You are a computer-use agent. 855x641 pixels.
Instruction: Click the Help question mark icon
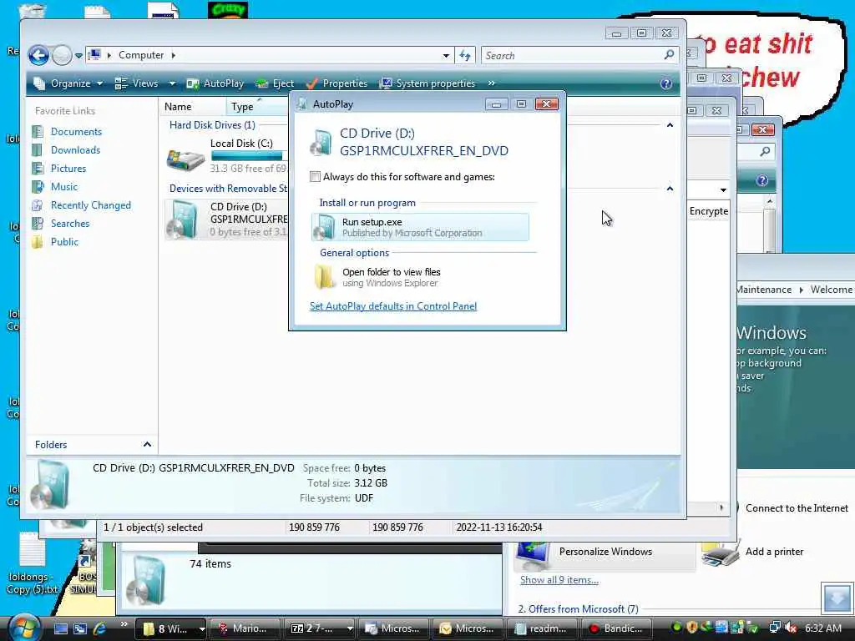coord(665,84)
